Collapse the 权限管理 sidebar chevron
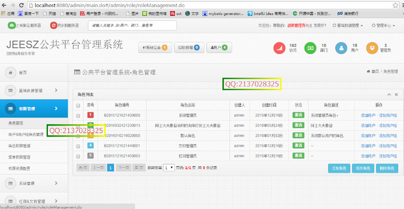 coord(56,109)
